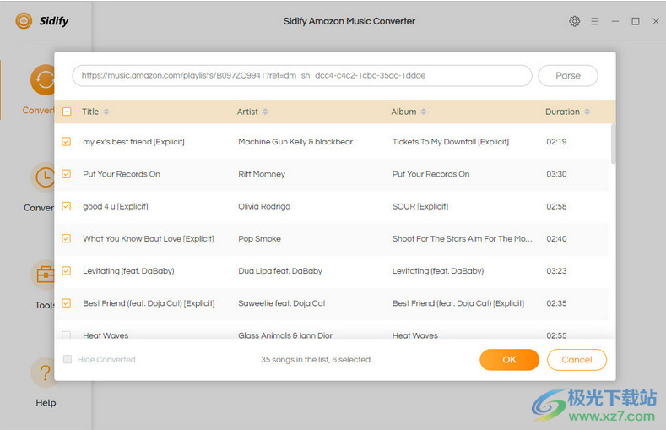Image resolution: width=666 pixels, height=430 pixels.
Task: Open the Convert section from the sidebar
Action: click(42, 80)
